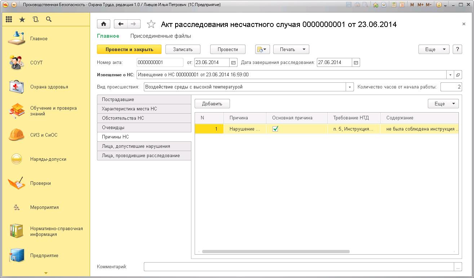Select the Очевидцы section tab

(144, 127)
